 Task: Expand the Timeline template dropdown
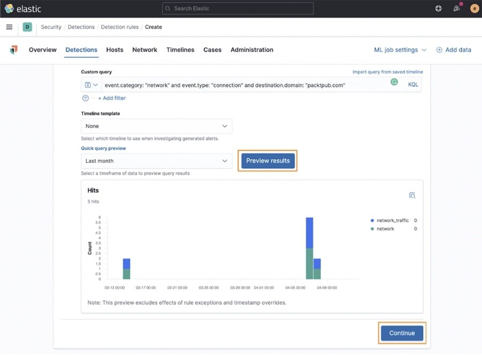[x=156, y=126]
